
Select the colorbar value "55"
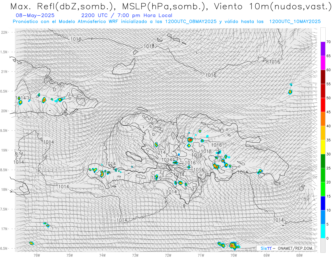328,84
